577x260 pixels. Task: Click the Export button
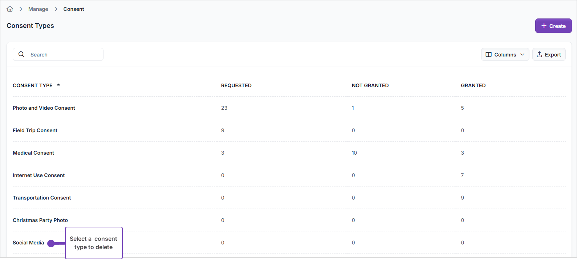click(x=549, y=54)
